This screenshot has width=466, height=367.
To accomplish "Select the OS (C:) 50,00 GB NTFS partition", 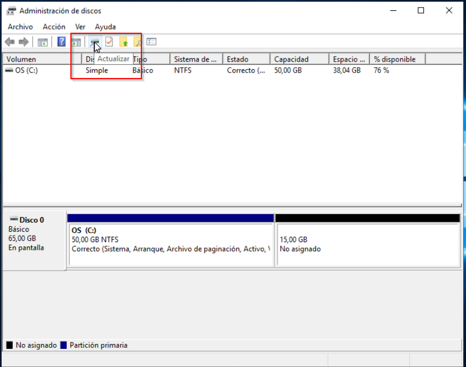I will 170,244.
